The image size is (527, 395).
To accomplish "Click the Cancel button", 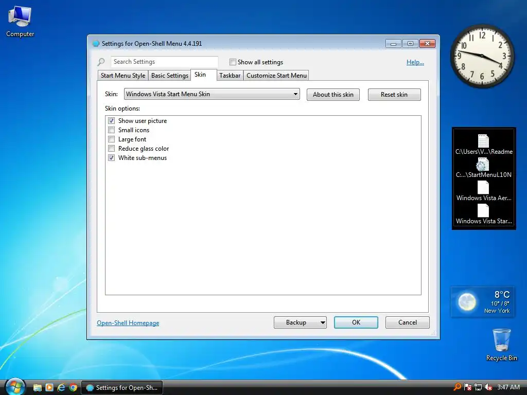I will (408, 322).
